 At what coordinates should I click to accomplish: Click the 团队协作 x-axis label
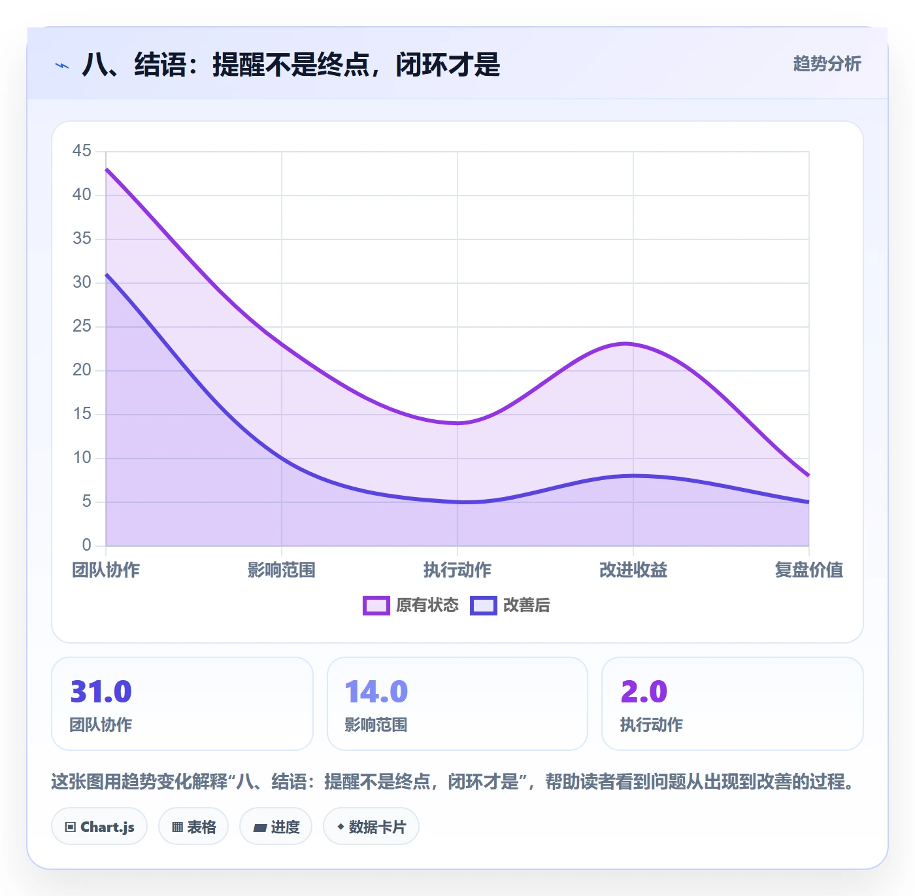coord(106,570)
